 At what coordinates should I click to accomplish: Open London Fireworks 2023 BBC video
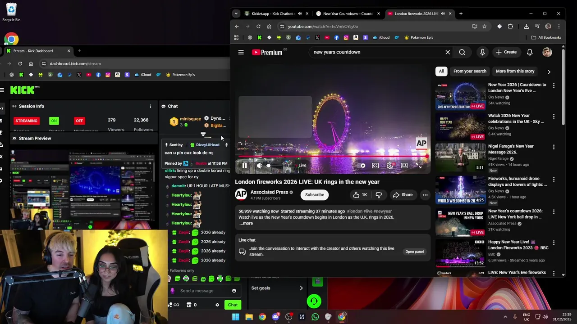(x=460, y=253)
